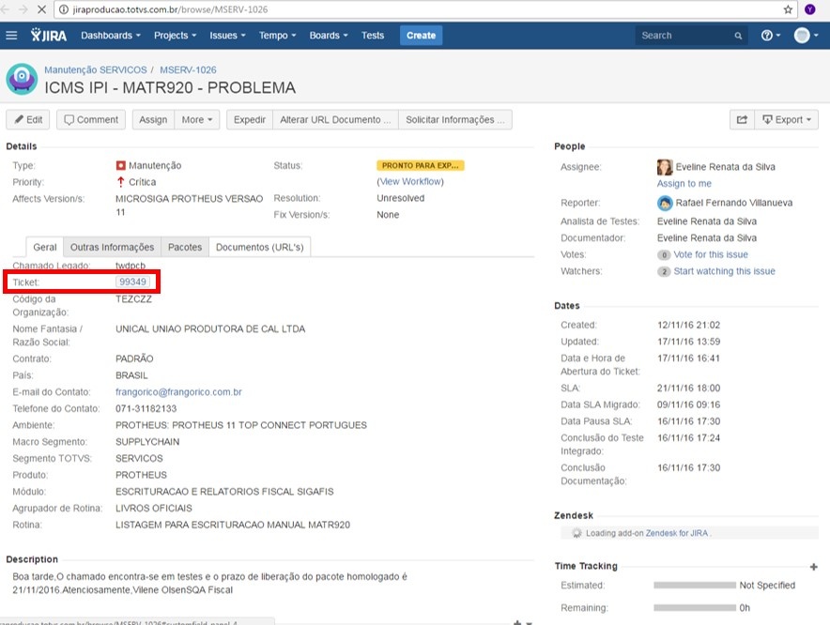Select the SLA date 21/11/16 18:00
830x625 pixels.
[x=688, y=388]
